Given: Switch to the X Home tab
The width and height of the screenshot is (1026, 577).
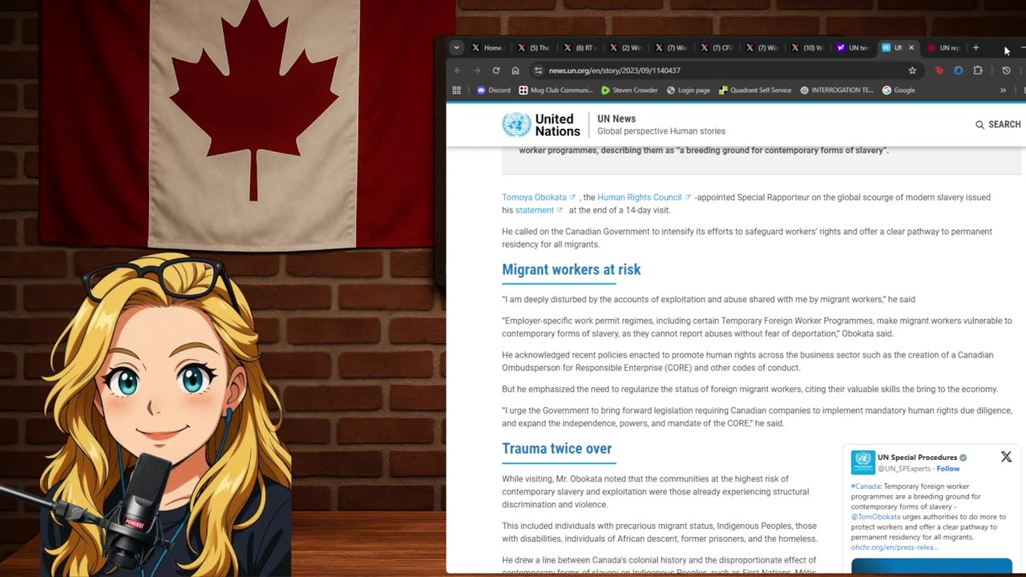Looking at the screenshot, I should point(487,47).
